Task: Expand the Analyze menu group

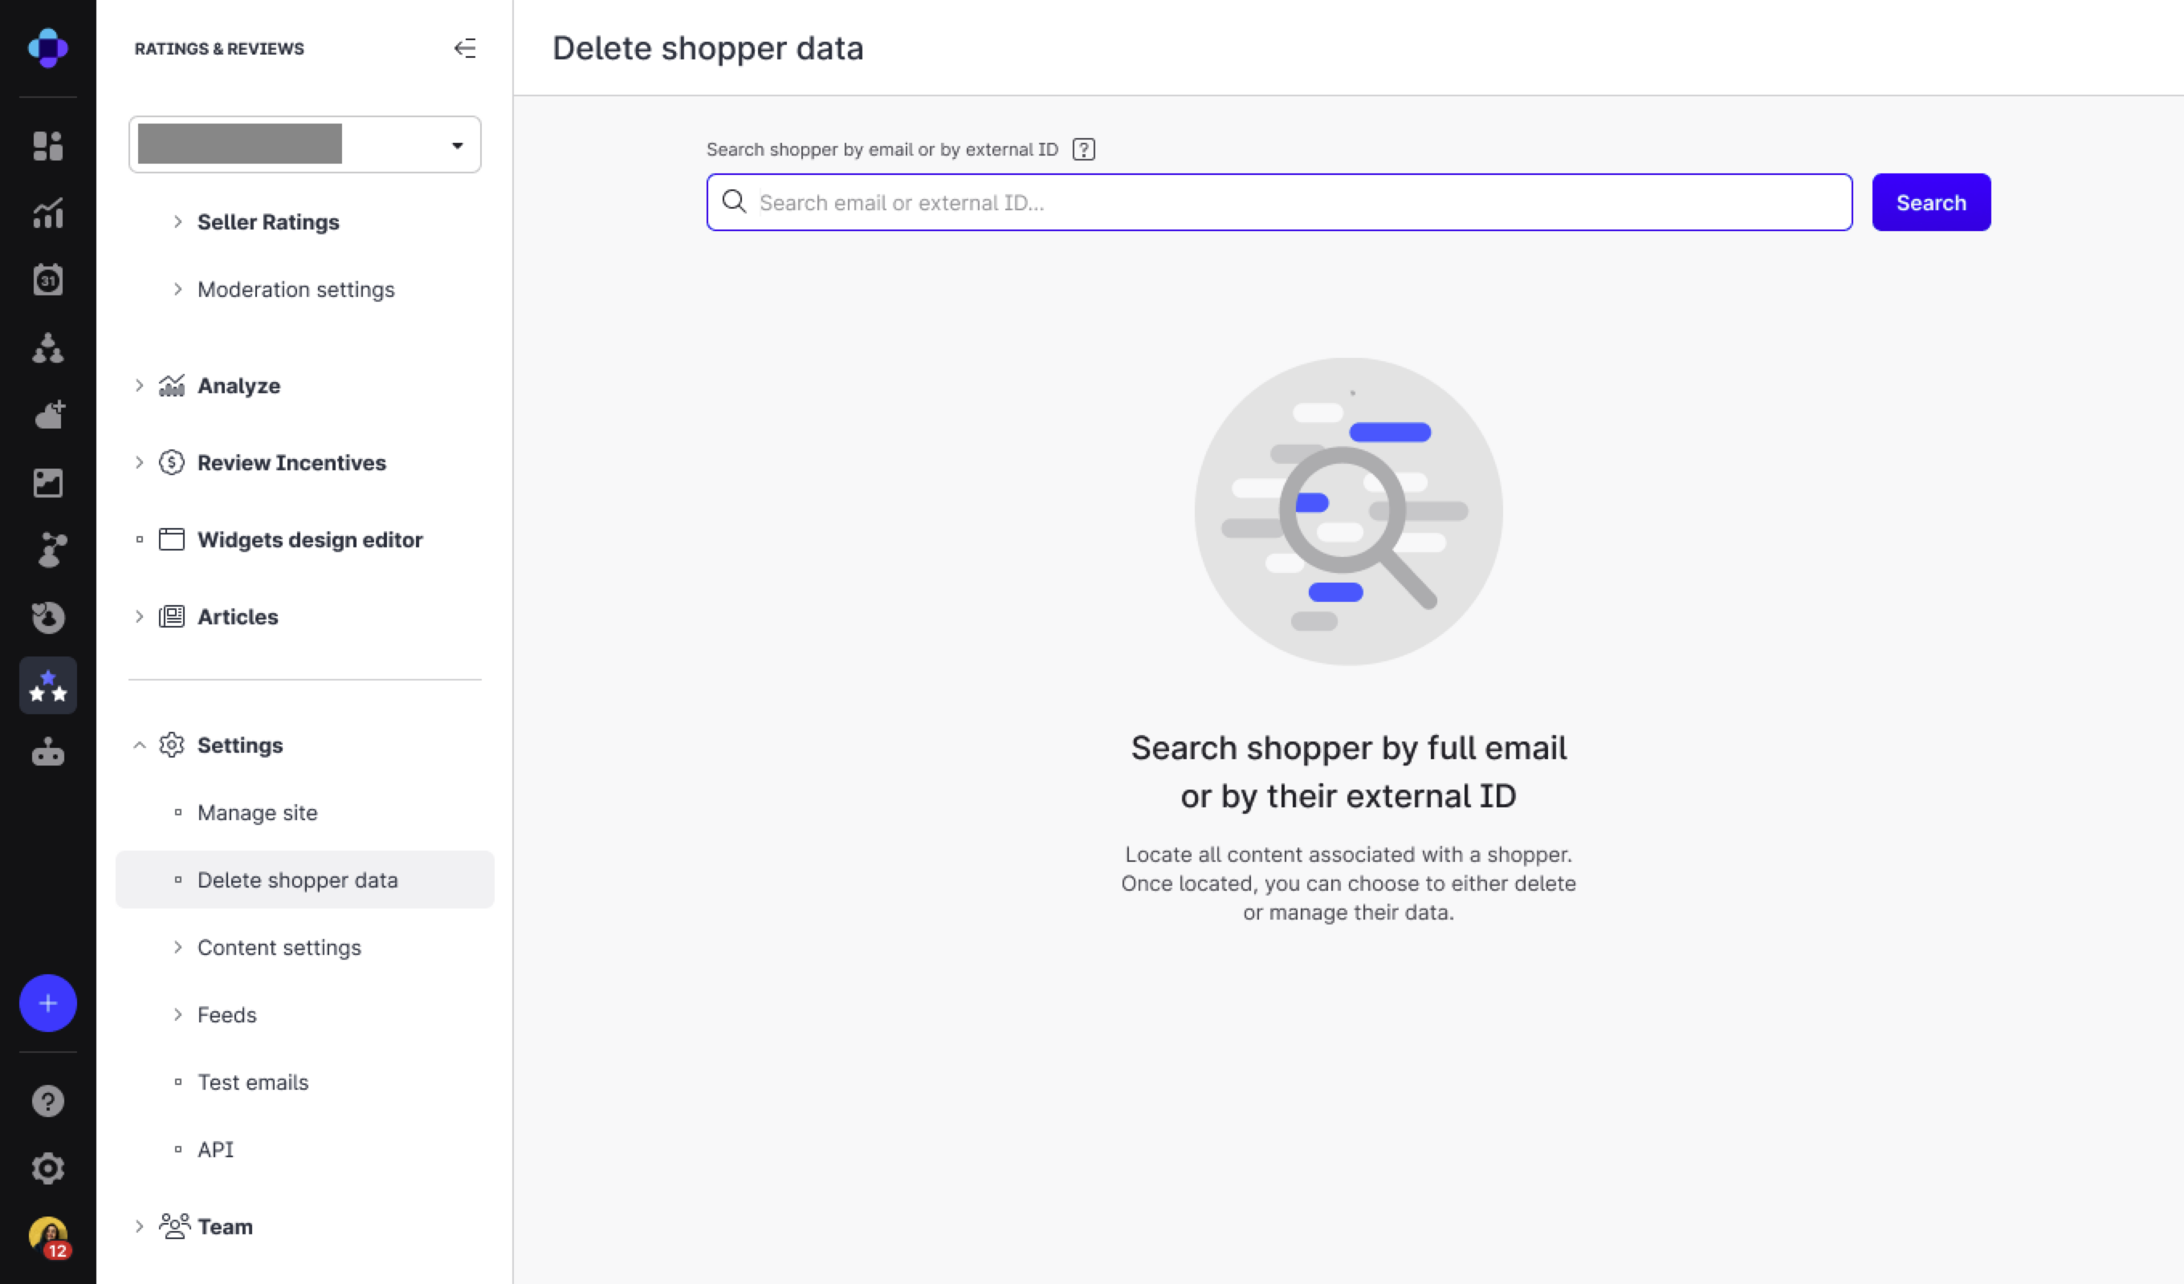Action: pos(238,385)
